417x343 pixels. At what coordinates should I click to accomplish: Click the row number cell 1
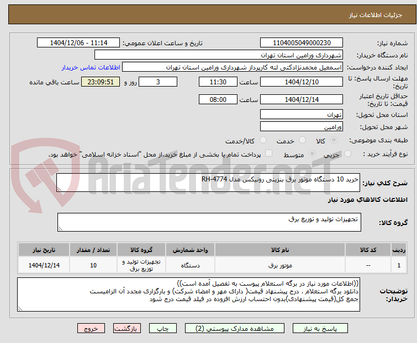click(399, 265)
